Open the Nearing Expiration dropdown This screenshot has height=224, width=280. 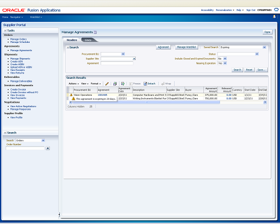tap(225, 63)
